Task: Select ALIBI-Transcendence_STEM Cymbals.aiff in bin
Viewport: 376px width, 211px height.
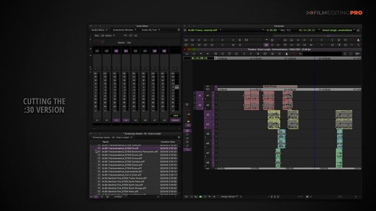Action: click(123, 162)
